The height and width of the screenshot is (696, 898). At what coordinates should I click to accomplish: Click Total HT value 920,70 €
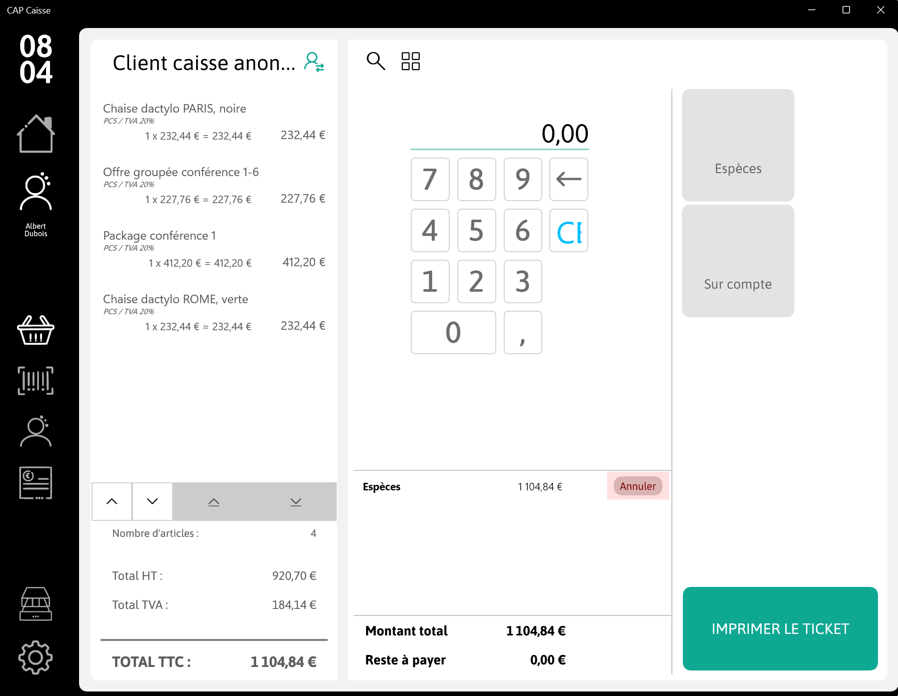[294, 576]
